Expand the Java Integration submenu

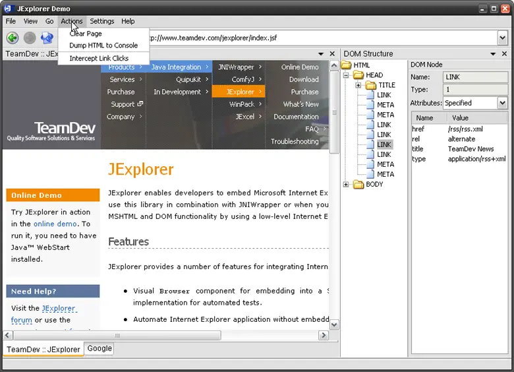click(x=180, y=67)
